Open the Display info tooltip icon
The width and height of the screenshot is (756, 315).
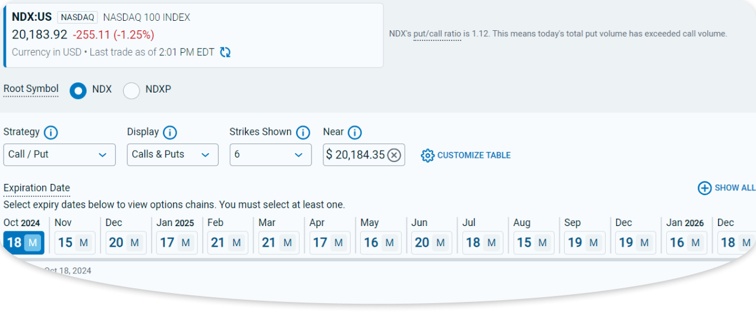pyautogui.click(x=170, y=132)
